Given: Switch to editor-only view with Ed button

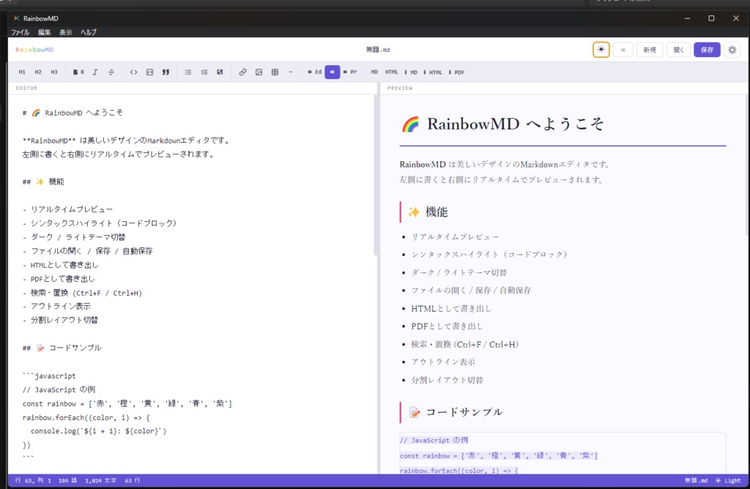Looking at the screenshot, I should 316,72.
